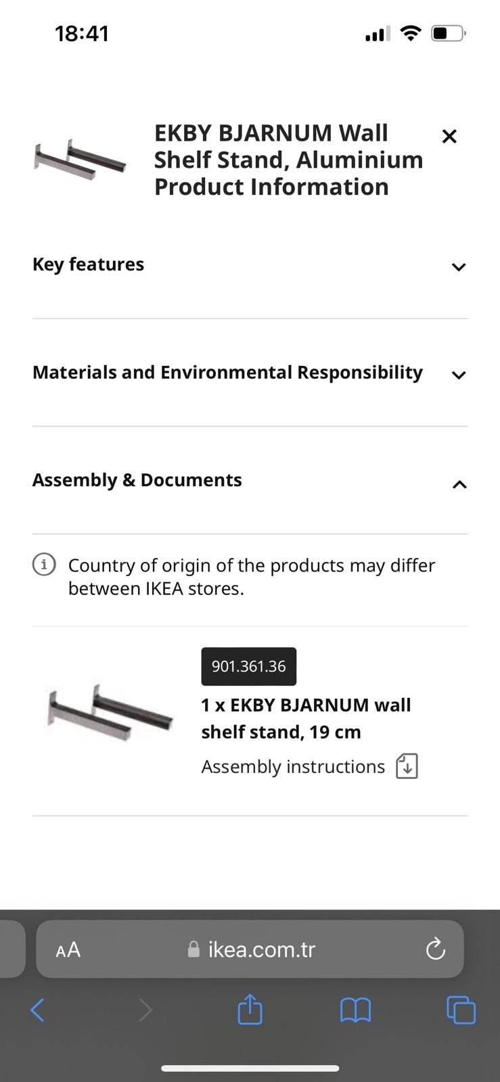
Task: Tap the Key features heading
Action: (89, 264)
